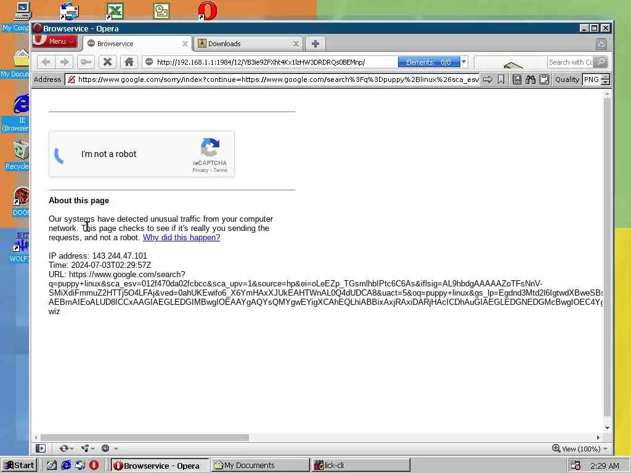The width and height of the screenshot is (631, 473).
Task: Open the reCAPTCHA Privacy link
Action: (x=200, y=170)
